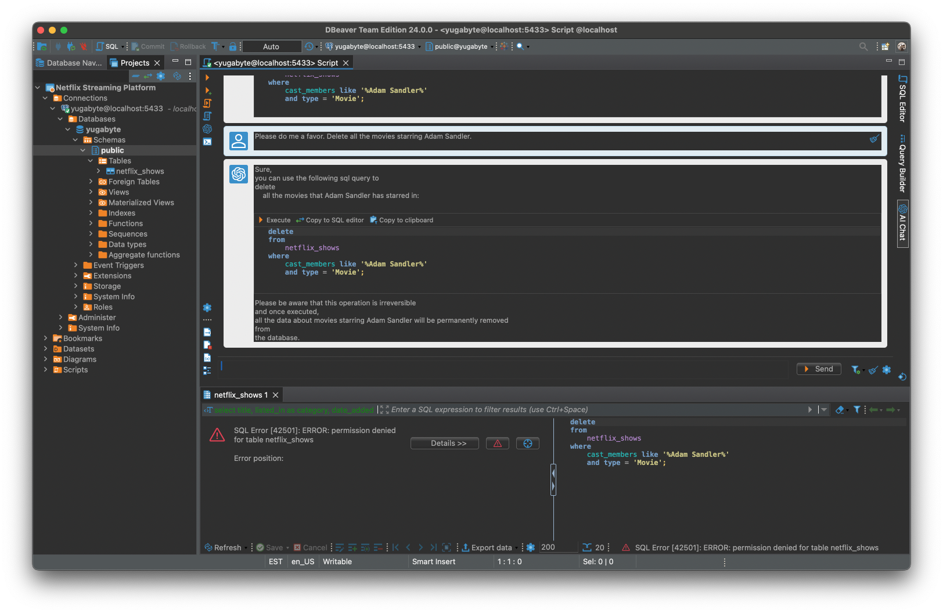Click the Writable status bar entry
The image size is (943, 613).
(337, 561)
